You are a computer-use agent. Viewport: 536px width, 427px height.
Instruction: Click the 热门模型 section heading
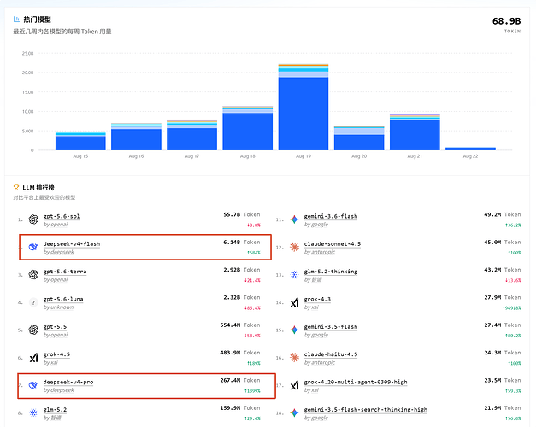[37, 20]
